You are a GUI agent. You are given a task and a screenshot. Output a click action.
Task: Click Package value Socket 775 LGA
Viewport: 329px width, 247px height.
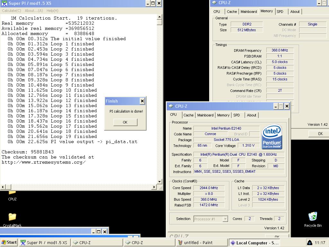(226, 140)
